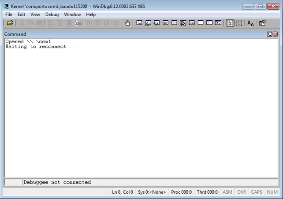Click the Font (AA) toolbar icon

pos(250,23)
